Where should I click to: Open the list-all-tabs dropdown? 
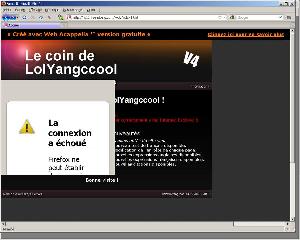[293, 25]
